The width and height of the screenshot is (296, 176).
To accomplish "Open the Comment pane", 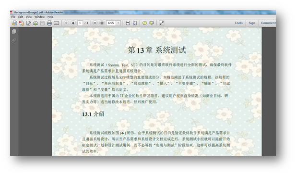I will click(x=268, y=23).
